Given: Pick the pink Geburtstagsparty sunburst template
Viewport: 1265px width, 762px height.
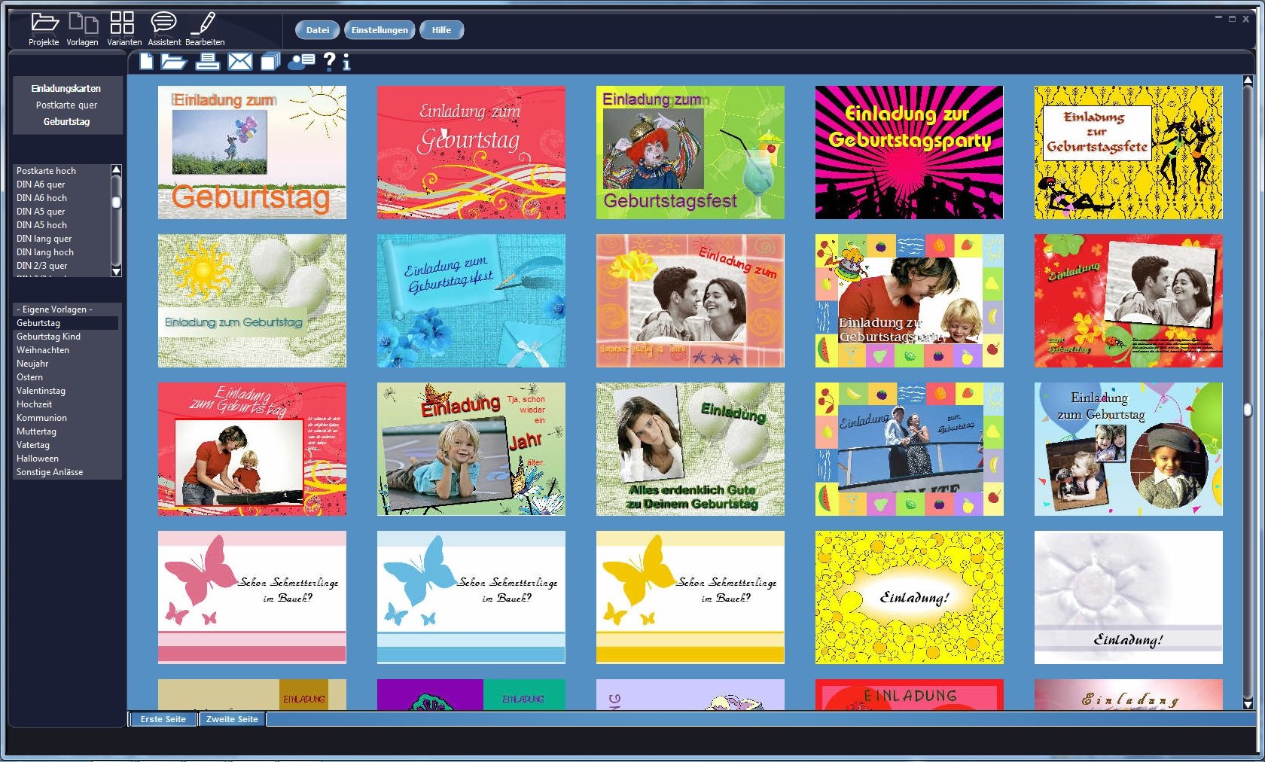Looking at the screenshot, I should (910, 153).
